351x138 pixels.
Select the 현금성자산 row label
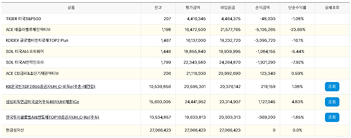pos(15,130)
